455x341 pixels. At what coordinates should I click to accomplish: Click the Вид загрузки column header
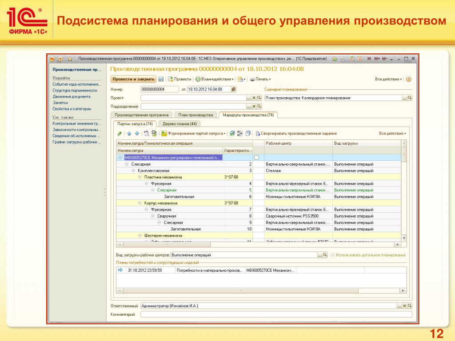pos(367,143)
